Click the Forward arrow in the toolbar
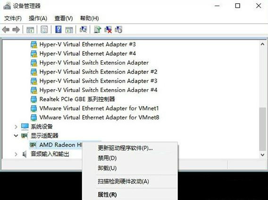 pyautogui.click(x=16, y=30)
